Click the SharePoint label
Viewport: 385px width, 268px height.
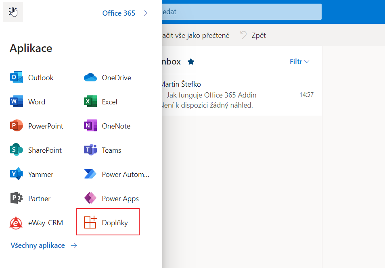pos(45,150)
